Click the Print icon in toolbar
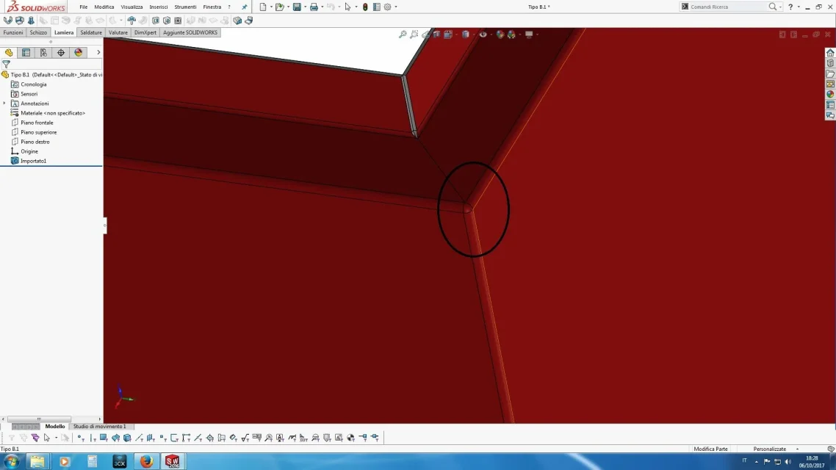 pyautogui.click(x=314, y=7)
